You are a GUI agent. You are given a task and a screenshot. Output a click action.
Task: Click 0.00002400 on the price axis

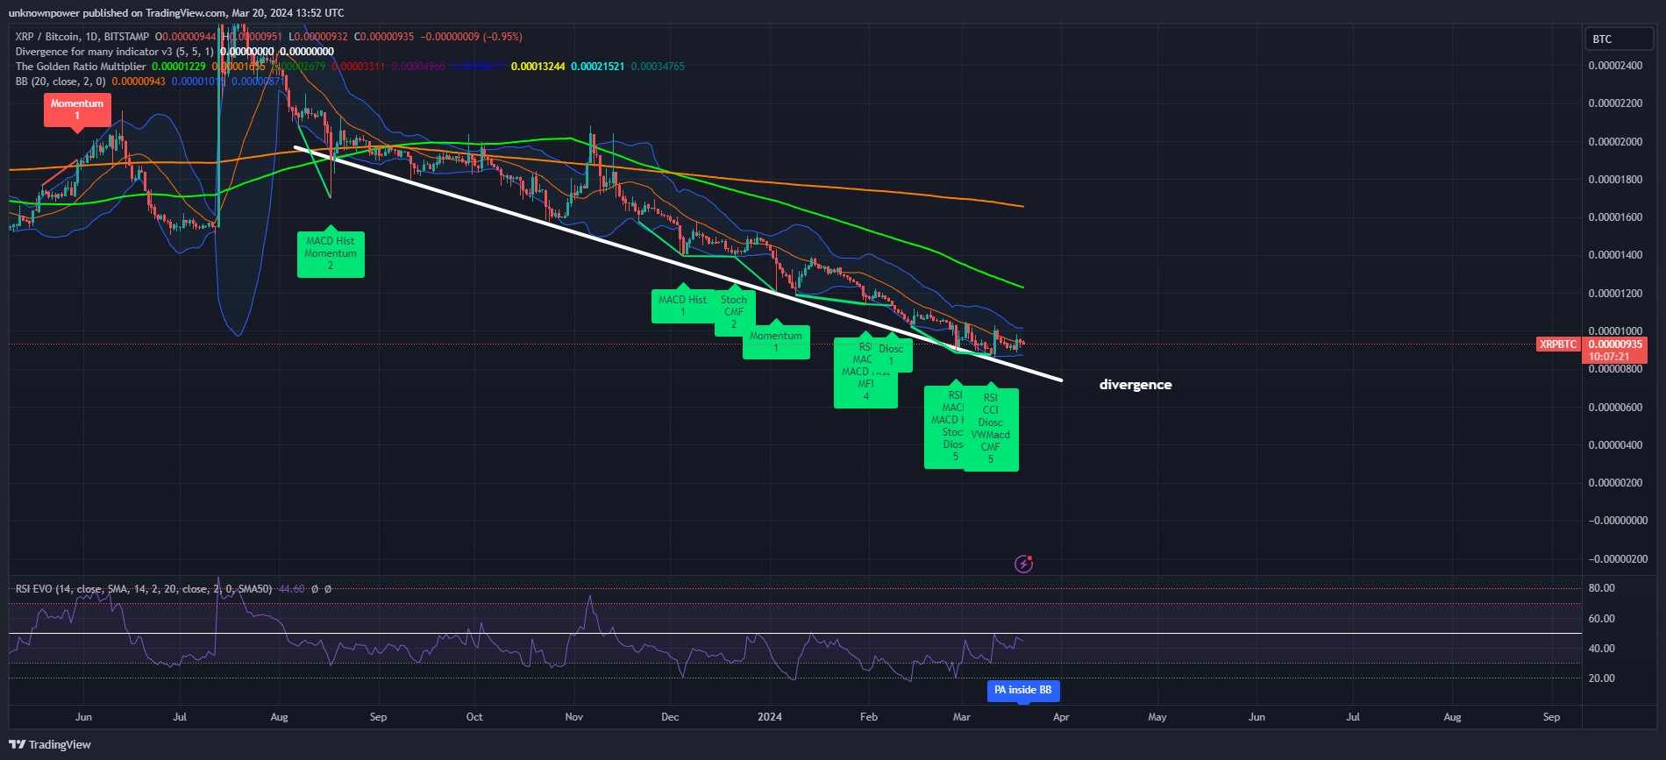click(1615, 66)
